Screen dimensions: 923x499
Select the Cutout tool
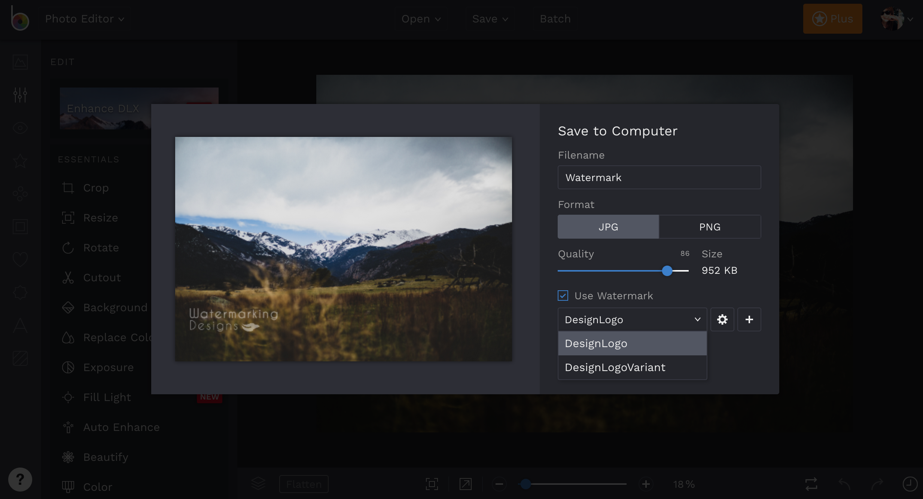91,278
